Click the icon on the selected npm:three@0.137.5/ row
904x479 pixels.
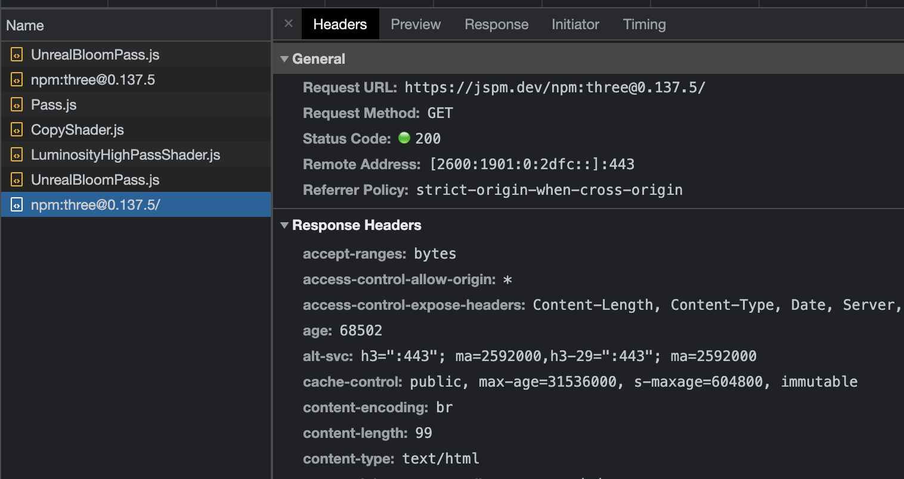pos(16,204)
